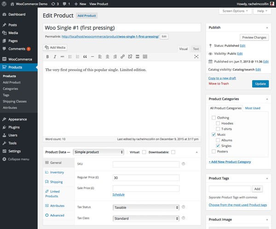Open the Most Used categories tab
Screen dimensions: 276x229
[x=253, y=108]
